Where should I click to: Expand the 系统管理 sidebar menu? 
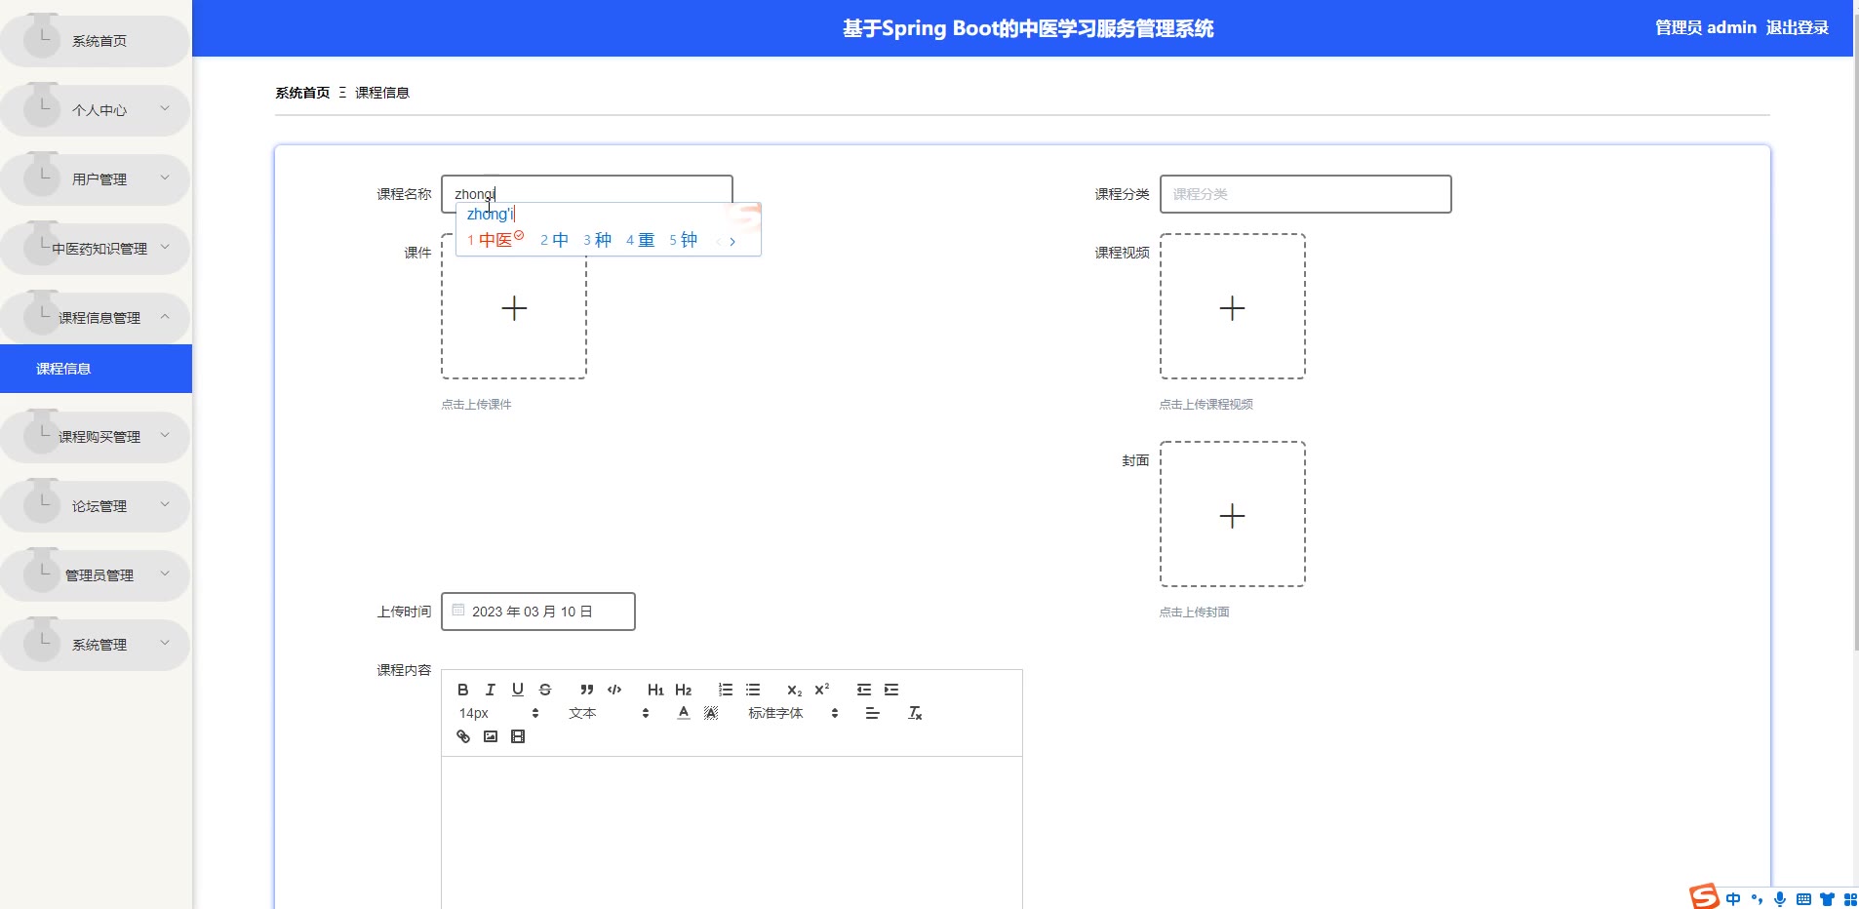tap(95, 645)
